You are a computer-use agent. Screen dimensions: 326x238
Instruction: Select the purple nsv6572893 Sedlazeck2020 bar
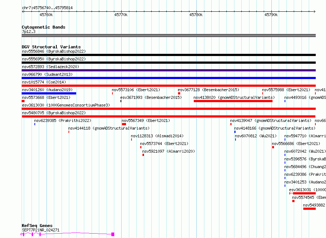pos(168,70)
